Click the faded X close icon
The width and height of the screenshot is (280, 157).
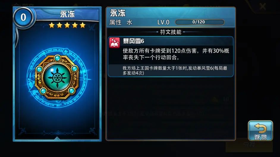[x=263, y=7]
